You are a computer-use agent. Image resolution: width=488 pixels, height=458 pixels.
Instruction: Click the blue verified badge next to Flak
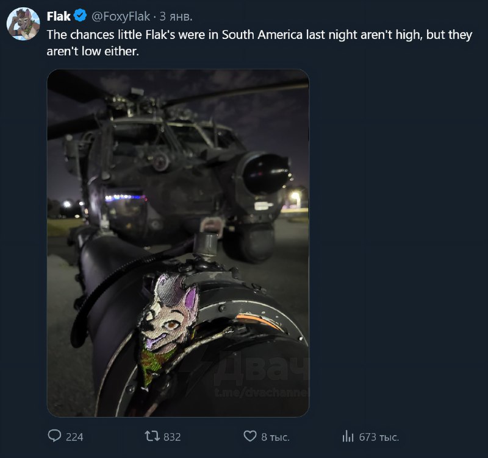tap(80, 16)
